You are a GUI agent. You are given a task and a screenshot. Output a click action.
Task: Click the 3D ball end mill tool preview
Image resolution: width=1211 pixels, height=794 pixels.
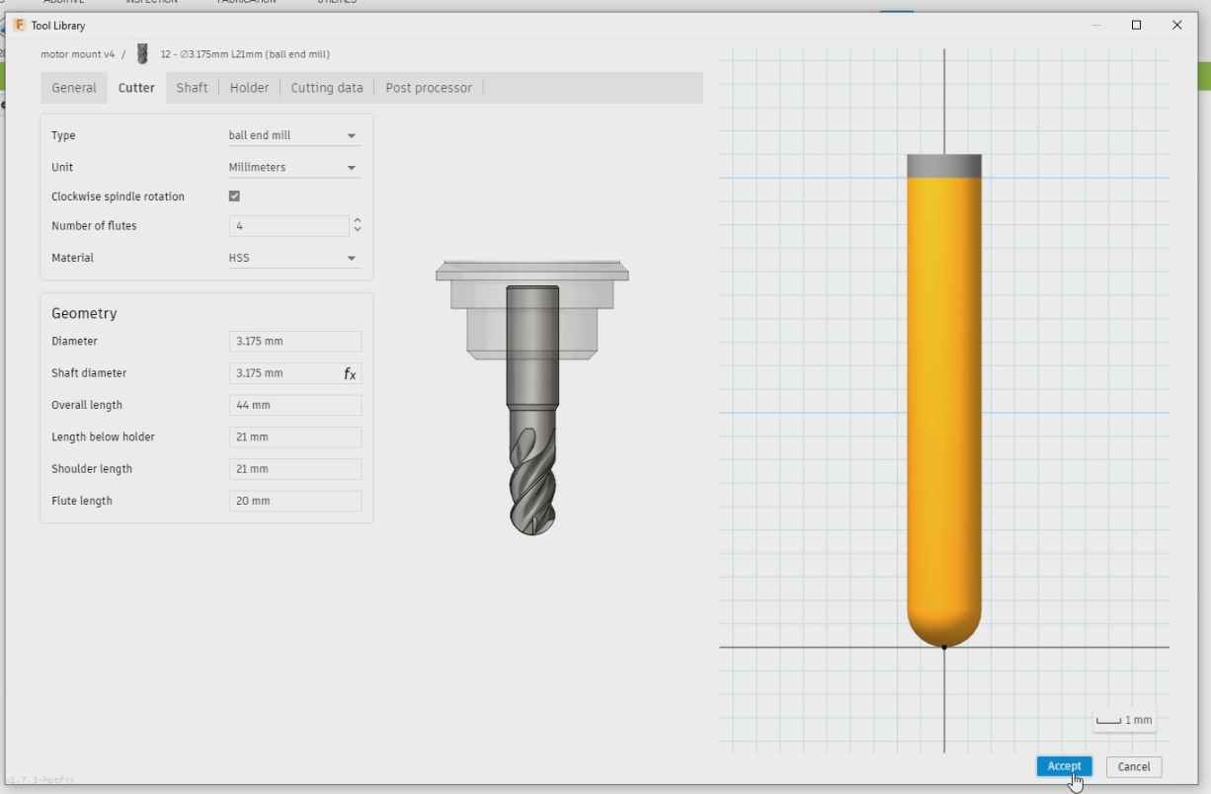(x=532, y=397)
